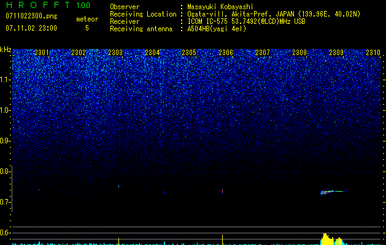Click the 2305 time marker
Image resolution: width=386 pixels, height=245 pixels.
[x=189, y=53]
